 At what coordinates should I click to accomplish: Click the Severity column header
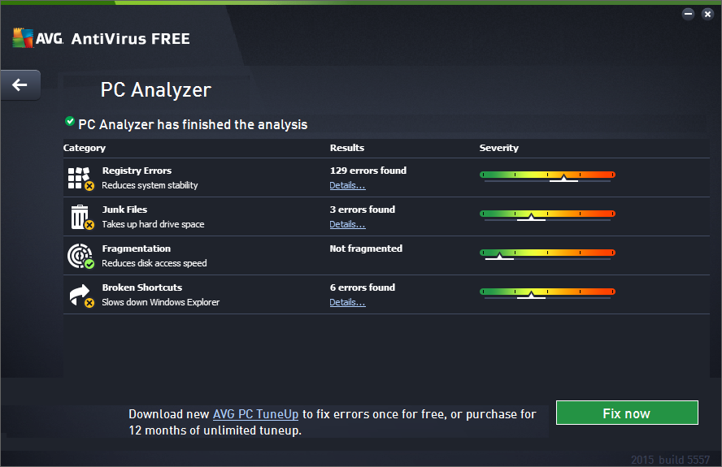point(498,148)
